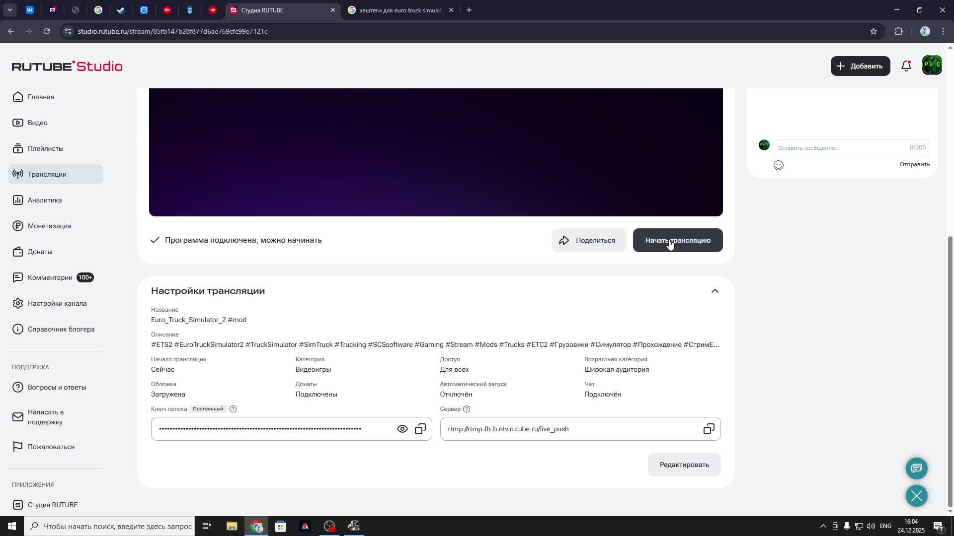Open Комментарии with 100+ badge

pos(50,277)
